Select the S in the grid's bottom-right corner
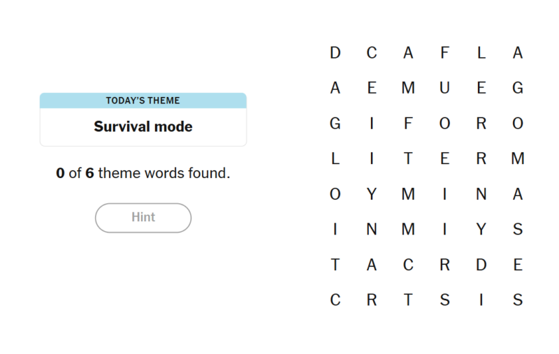The image size is (559, 354). coord(517,300)
